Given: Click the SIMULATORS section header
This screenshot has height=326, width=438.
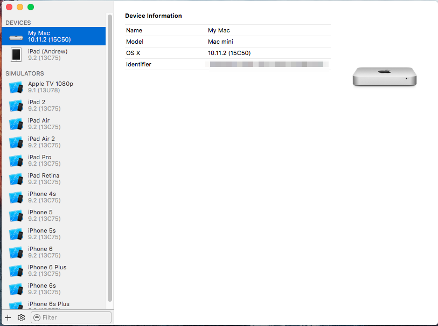Looking at the screenshot, I should click(25, 73).
